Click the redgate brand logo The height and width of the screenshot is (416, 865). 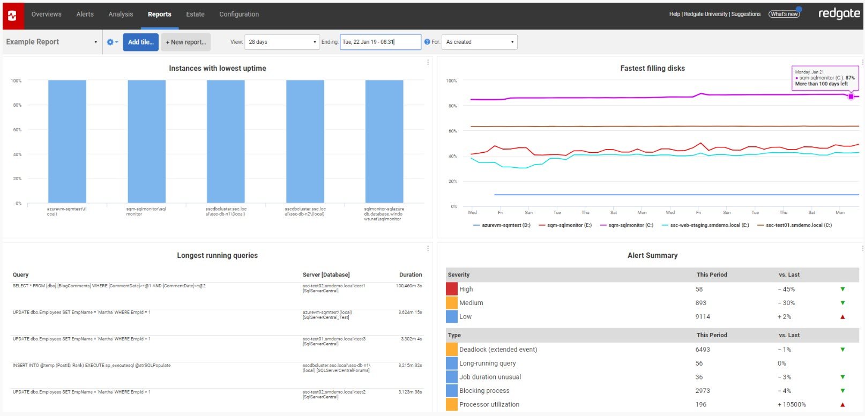click(x=839, y=13)
